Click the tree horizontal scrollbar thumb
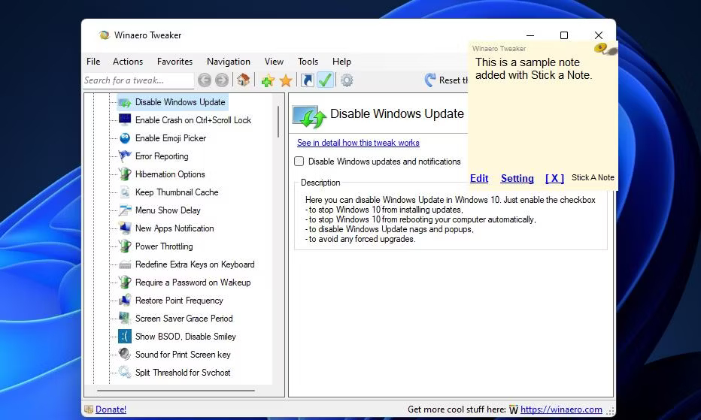The image size is (701, 420). [176, 391]
